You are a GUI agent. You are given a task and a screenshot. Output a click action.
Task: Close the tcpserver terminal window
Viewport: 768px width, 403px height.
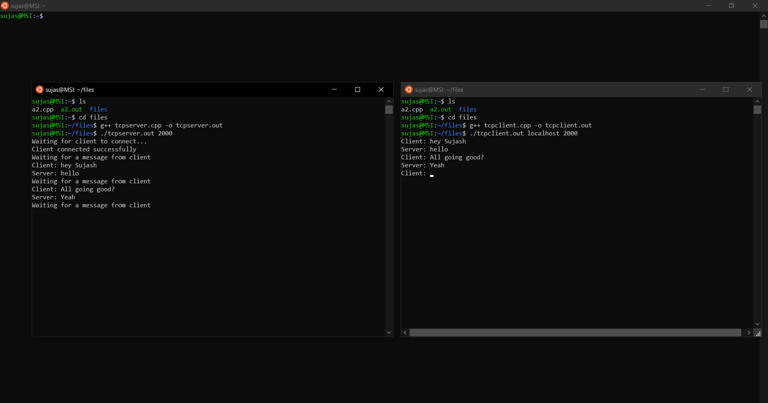coord(381,89)
